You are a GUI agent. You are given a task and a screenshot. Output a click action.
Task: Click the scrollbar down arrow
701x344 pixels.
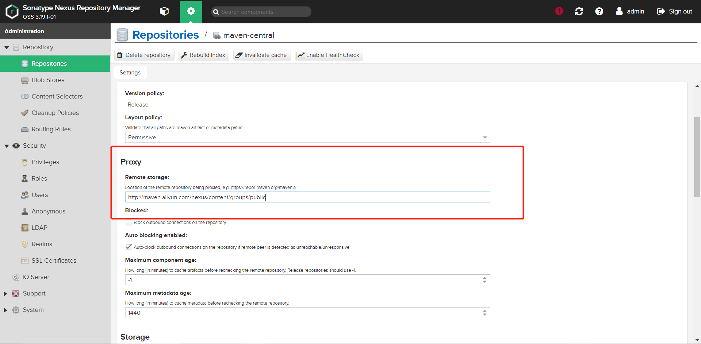[x=697, y=340]
